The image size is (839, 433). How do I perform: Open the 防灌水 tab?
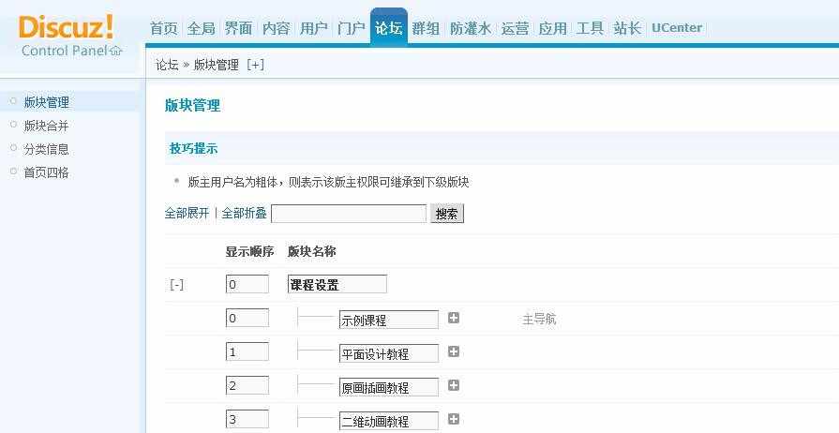(471, 28)
